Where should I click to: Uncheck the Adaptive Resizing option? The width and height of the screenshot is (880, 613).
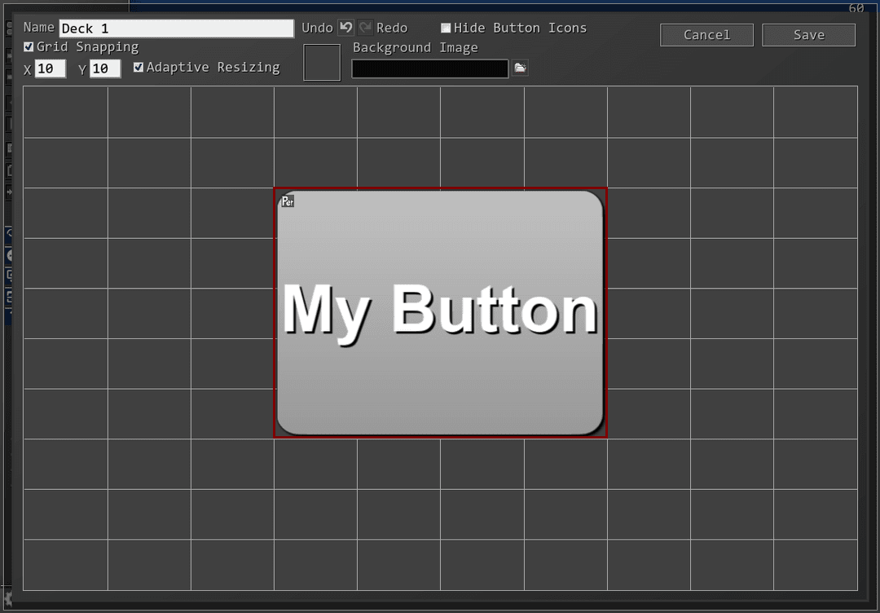[x=139, y=68]
